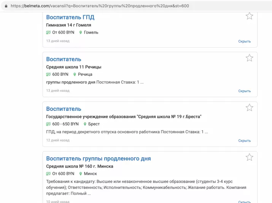
Task: Open the Воспитатель link for Речица school
Action: coord(64,59)
